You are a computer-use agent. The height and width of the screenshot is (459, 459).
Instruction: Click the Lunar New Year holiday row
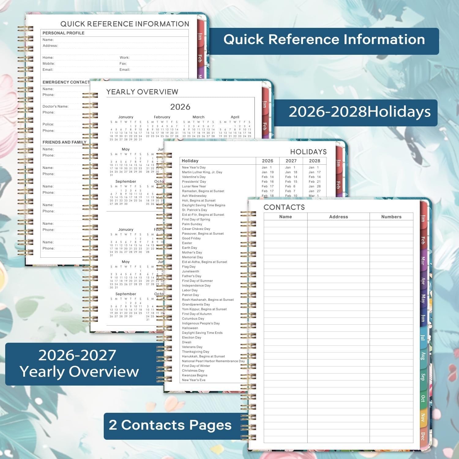253,186
